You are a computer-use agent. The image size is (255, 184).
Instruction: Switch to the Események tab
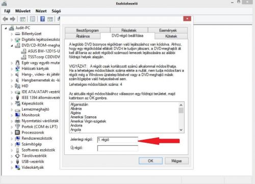tap(168, 30)
